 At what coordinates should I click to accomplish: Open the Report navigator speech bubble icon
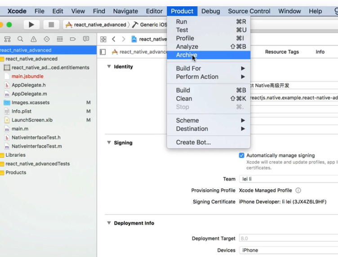[x=86, y=39]
